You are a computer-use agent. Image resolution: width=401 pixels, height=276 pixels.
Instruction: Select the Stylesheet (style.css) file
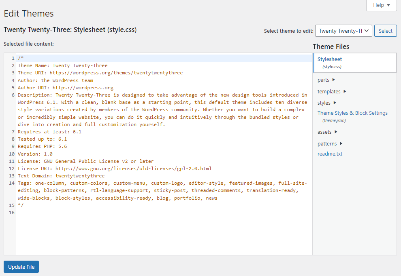point(329,59)
